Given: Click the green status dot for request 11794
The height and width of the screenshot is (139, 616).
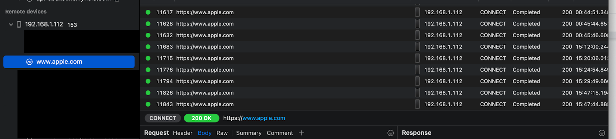Looking at the screenshot, I should pyautogui.click(x=148, y=81).
